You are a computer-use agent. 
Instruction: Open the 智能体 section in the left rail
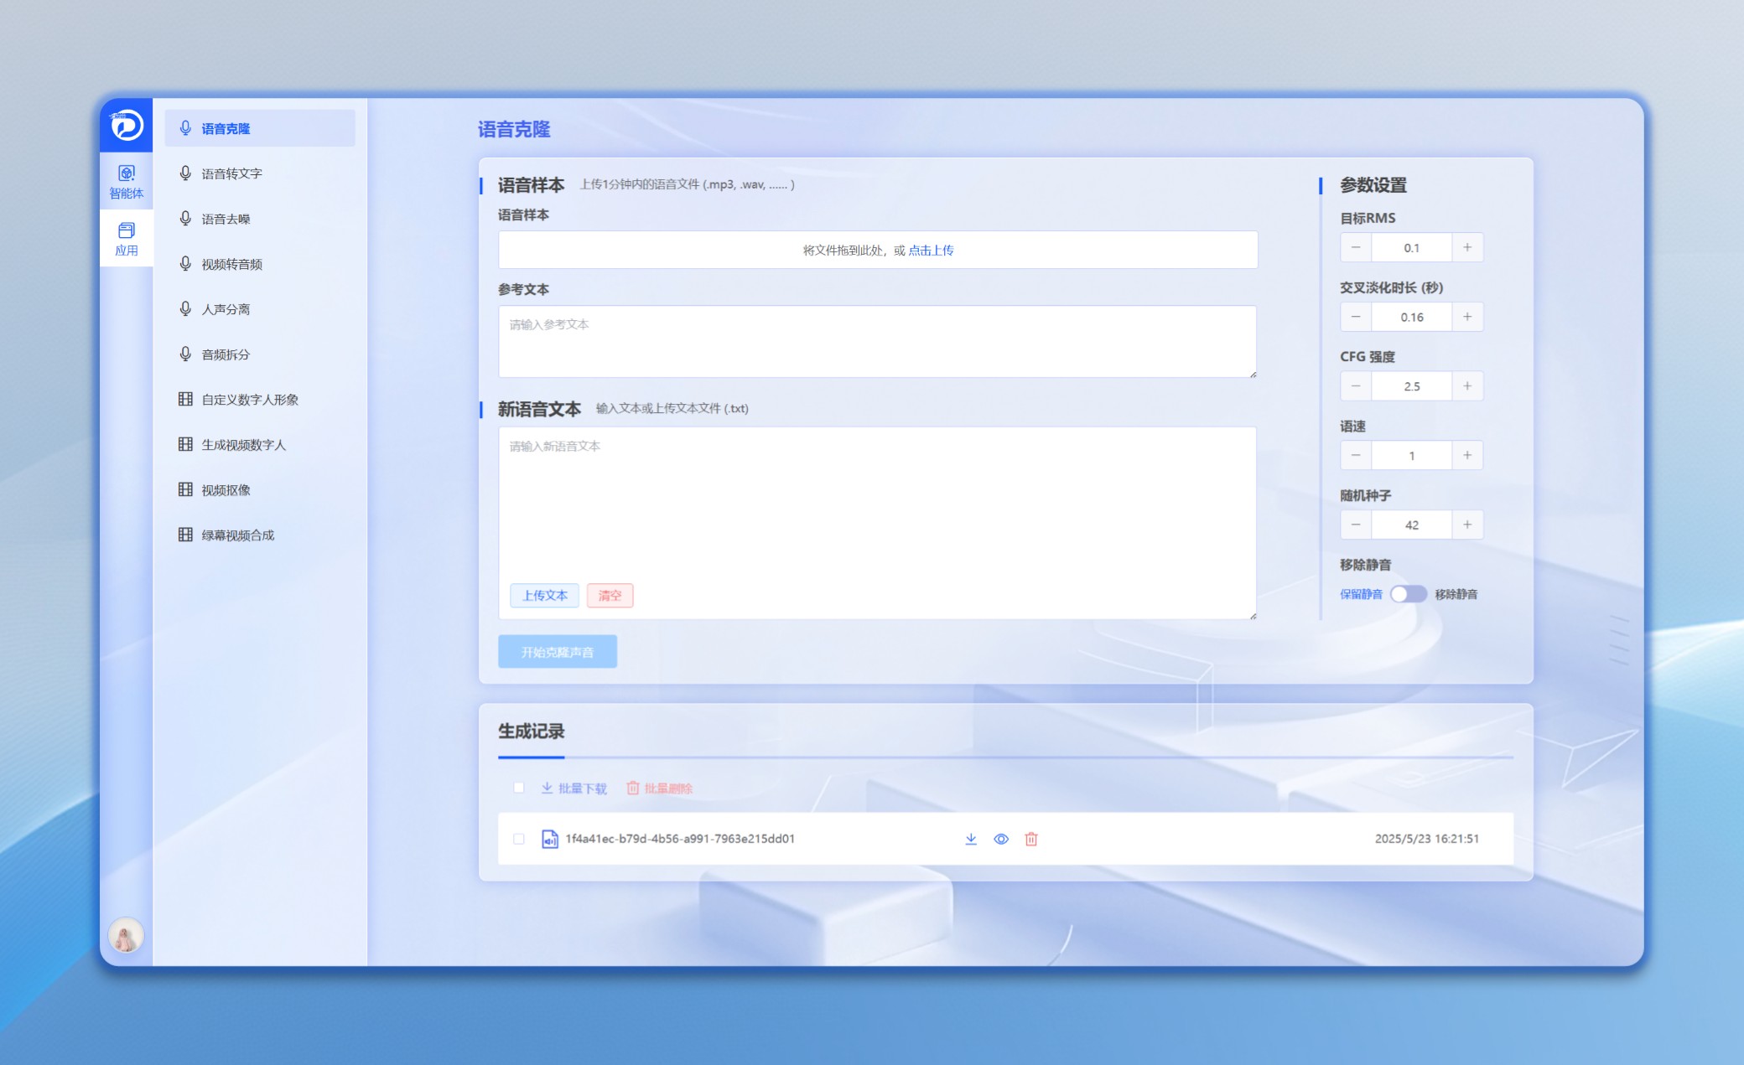tap(126, 181)
